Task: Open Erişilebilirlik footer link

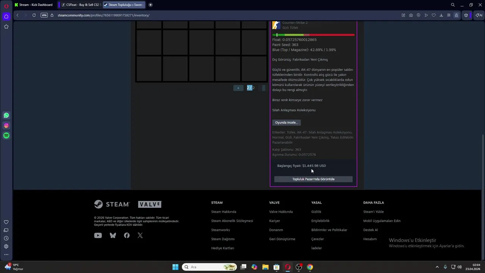Action: [x=321, y=221]
